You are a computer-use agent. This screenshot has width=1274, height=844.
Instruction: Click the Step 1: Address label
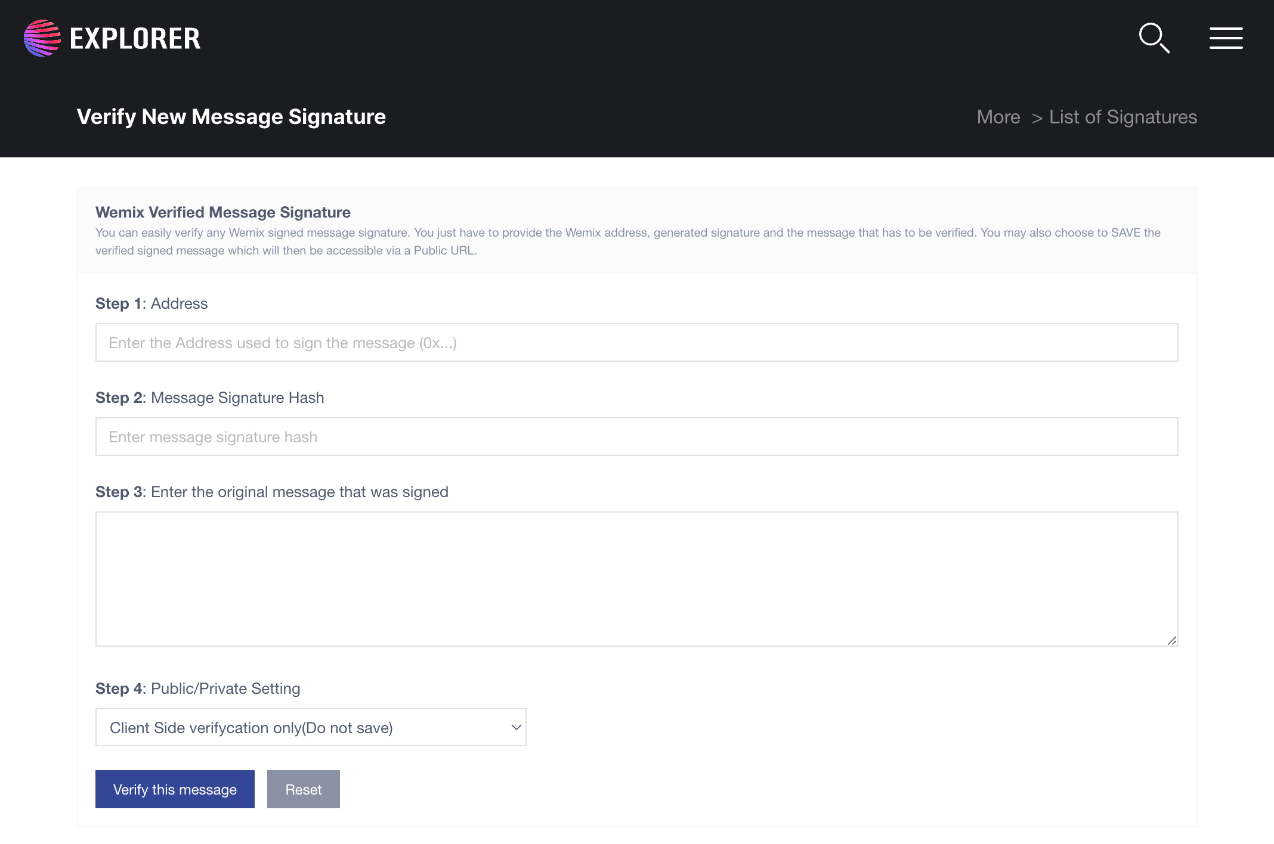[x=151, y=303]
